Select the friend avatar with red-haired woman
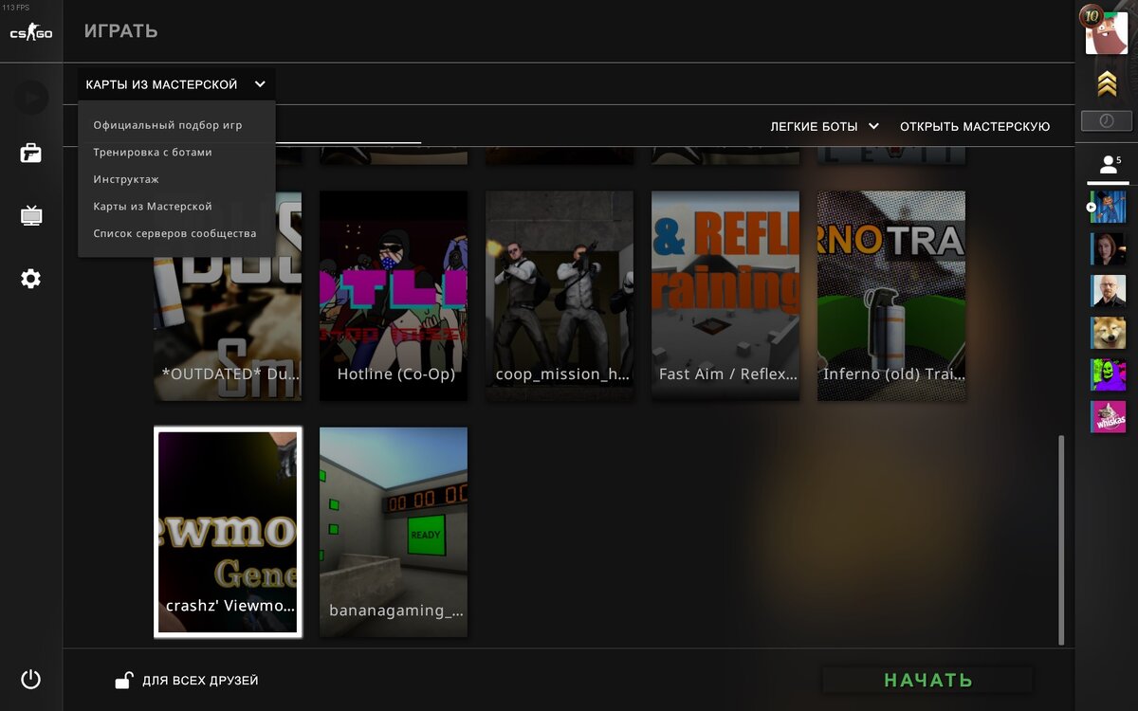1138x711 pixels. pos(1108,249)
